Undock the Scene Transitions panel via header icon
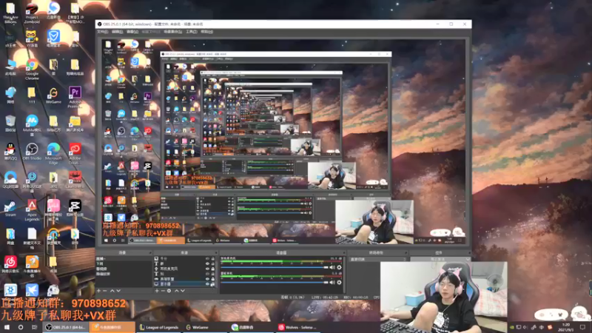 (x=406, y=252)
